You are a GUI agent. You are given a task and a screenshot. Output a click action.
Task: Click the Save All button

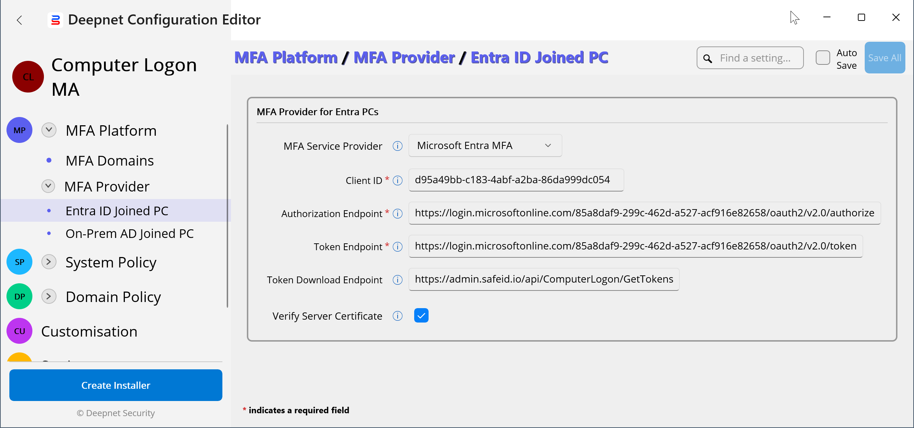click(x=884, y=58)
